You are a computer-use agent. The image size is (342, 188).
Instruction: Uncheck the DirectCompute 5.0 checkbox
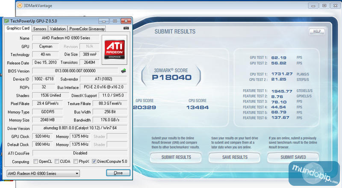(x=94, y=162)
